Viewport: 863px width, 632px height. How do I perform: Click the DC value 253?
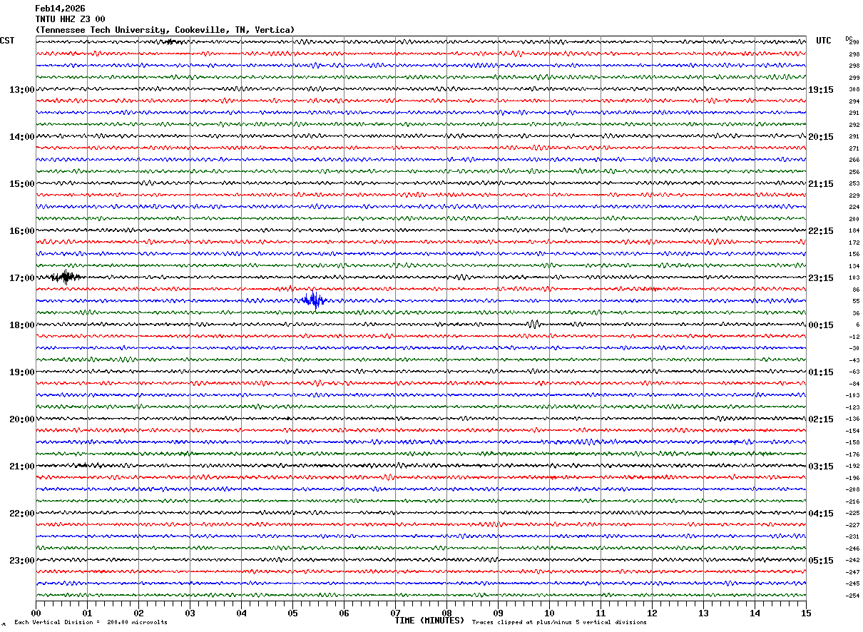coord(854,184)
